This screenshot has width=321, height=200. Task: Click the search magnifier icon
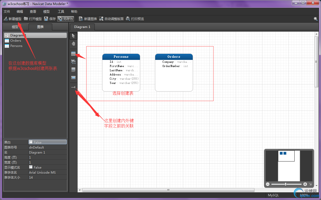tap(315, 19)
